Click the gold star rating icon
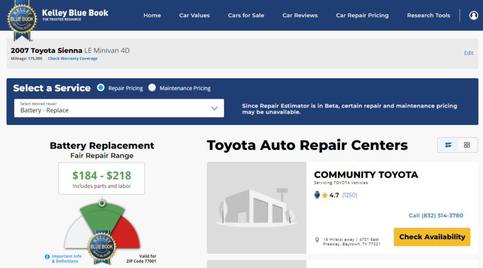The width and height of the screenshot is (483, 268). [x=325, y=195]
